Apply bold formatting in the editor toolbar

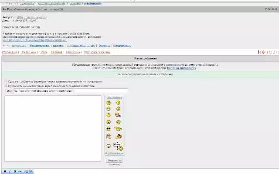click(5, 171)
